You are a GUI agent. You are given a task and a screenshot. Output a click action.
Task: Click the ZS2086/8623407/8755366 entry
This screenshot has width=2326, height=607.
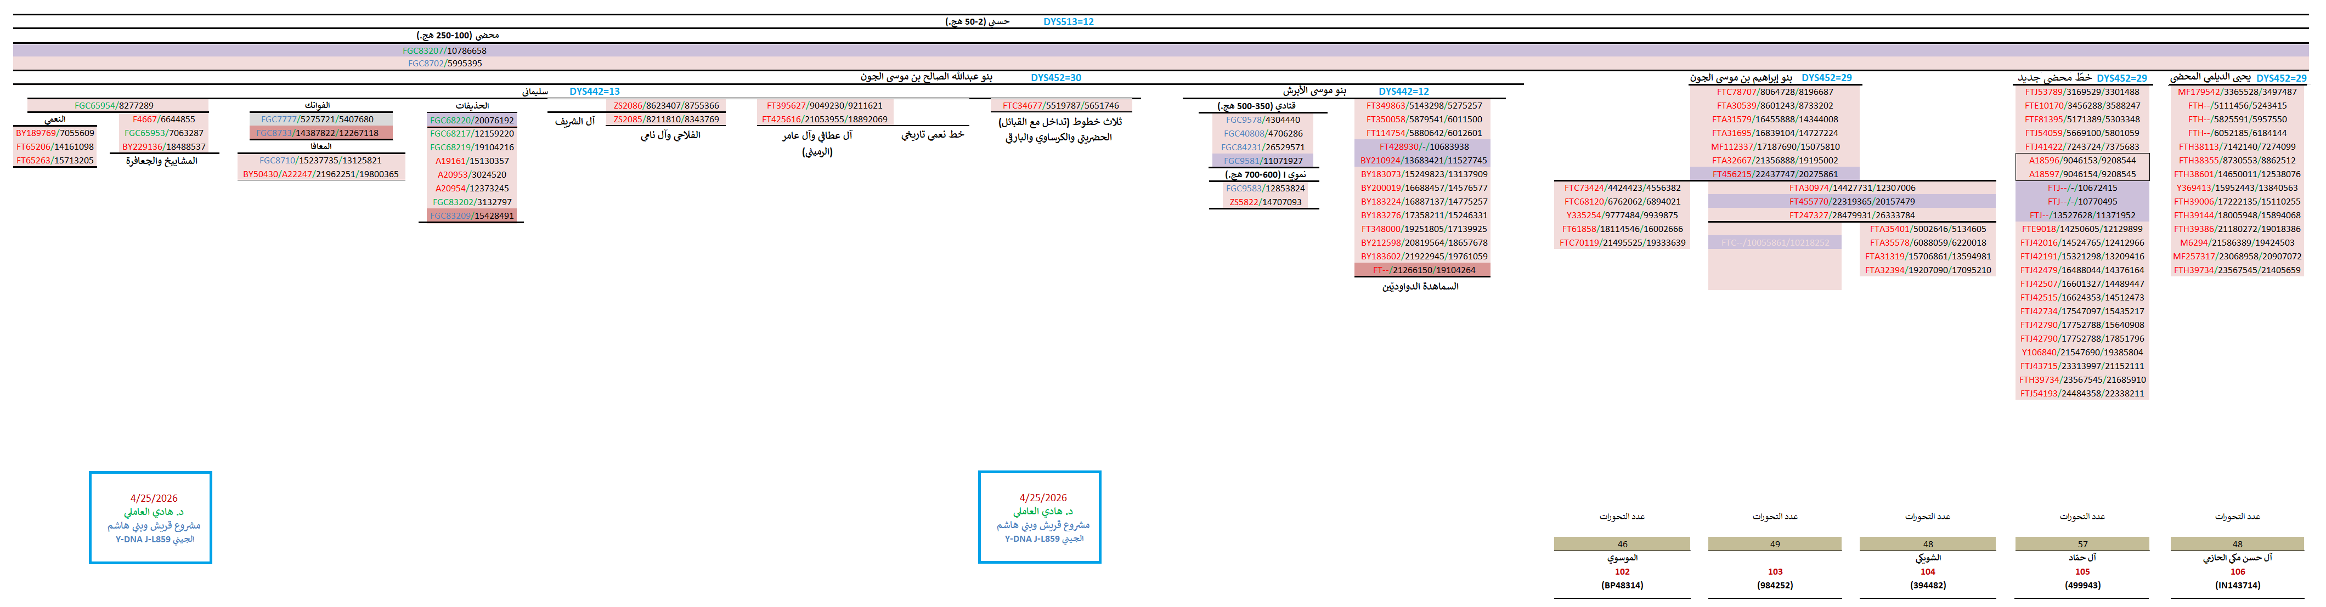point(665,105)
